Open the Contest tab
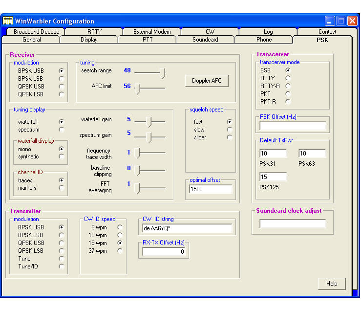The width and height of the screenshot is (361, 311). pyautogui.click(x=327, y=32)
